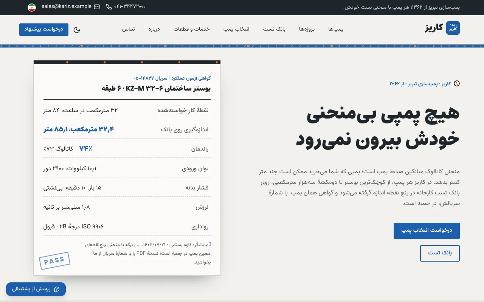Open خدمات و قطعات navigation item
The height and width of the screenshot is (302, 484).
point(192,29)
